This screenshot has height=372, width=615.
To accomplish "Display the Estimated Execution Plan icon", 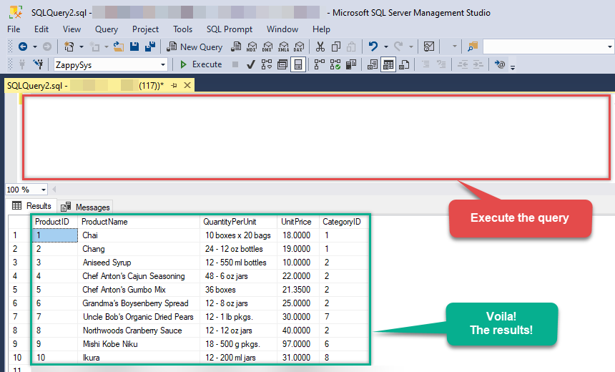I will tap(267, 64).
